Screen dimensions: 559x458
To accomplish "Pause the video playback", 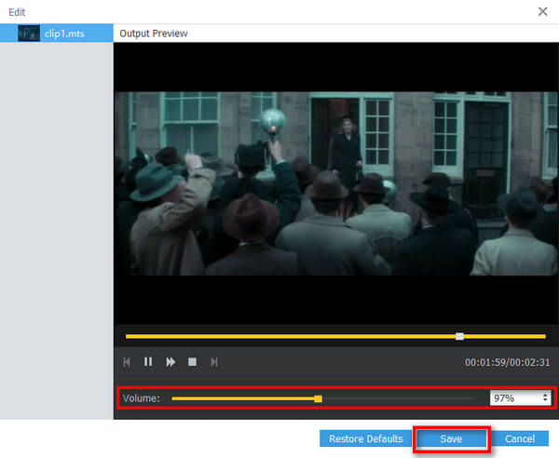I will click(148, 361).
